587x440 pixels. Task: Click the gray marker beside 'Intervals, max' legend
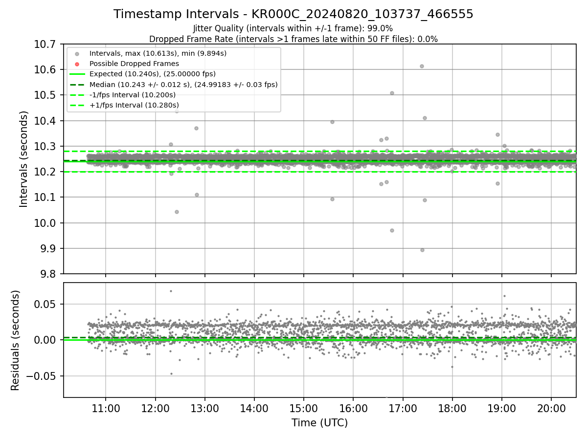coord(77,53)
